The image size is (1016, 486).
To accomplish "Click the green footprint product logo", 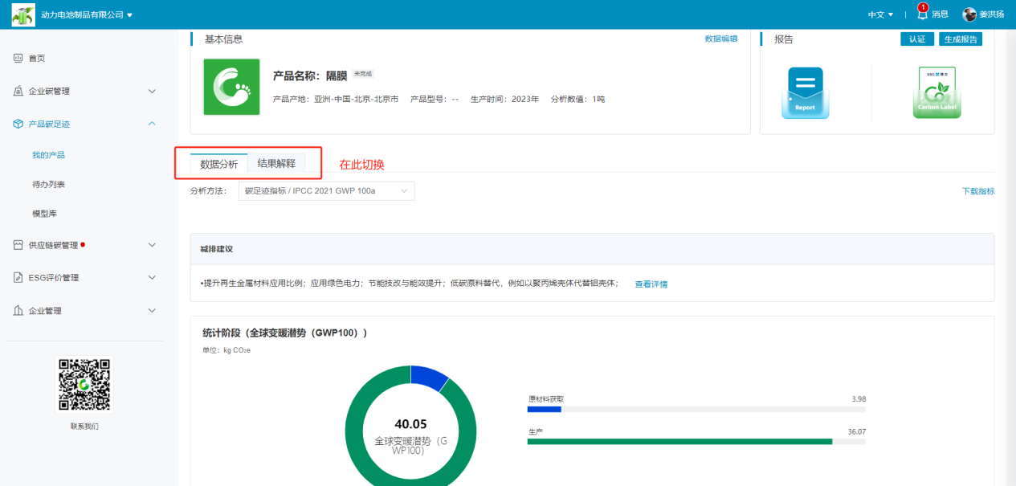I will point(231,87).
